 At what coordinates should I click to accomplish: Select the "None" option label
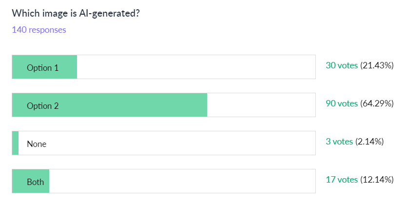(x=37, y=144)
